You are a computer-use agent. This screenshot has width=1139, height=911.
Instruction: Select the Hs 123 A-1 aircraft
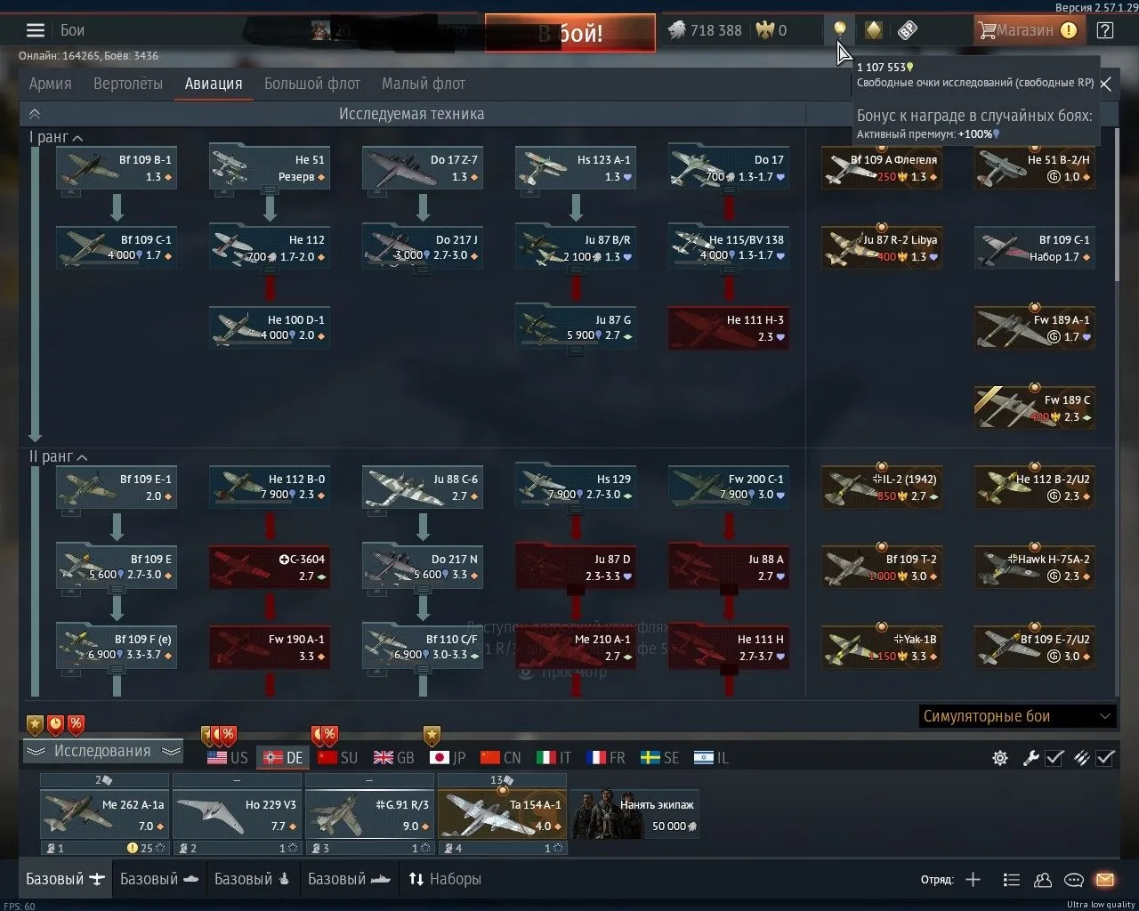coord(576,168)
